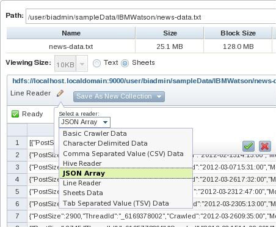
Task: Select row number 7 header
Action: (17, 216)
